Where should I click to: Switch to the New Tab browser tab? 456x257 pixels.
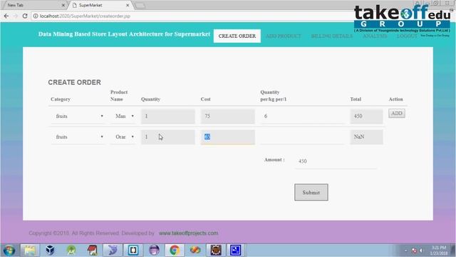point(35,5)
